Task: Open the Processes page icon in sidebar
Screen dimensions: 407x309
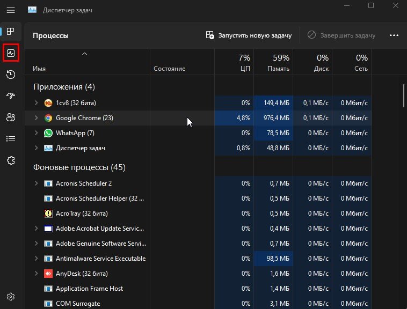Action: (11, 31)
